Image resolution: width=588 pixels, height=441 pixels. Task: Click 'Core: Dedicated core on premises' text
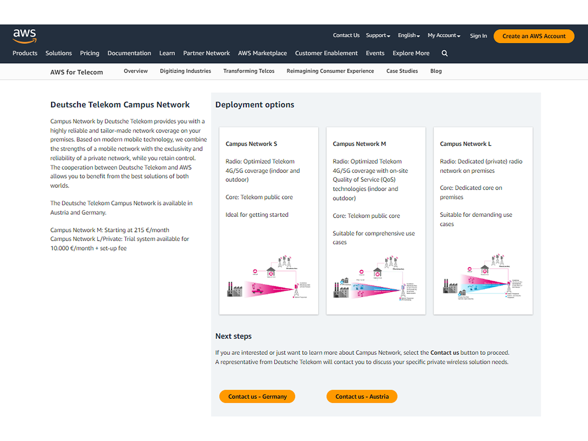pyautogui.click(x=471, y=192)
